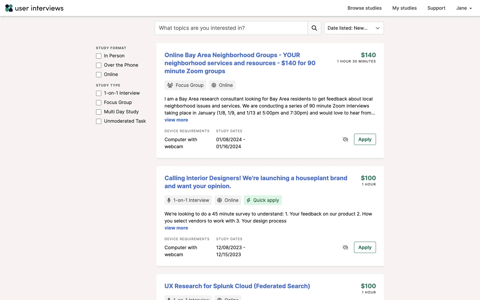Apply to the Interior Designers study
Screen dimensions: 480x300
(x=364, y=247)
